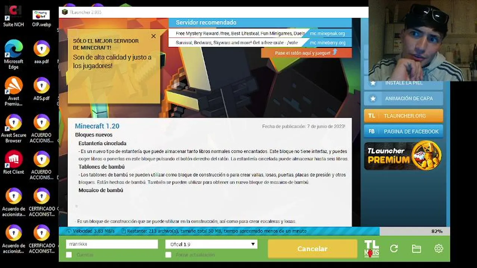Open the Suite NCH desktop shortcut
The image size is (477, 268).
pyautogui.click(x=13, y=16)
